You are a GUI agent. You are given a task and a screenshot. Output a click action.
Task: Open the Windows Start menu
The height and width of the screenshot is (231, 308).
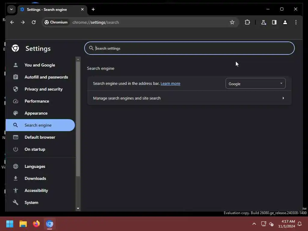(x=10, y=224)
